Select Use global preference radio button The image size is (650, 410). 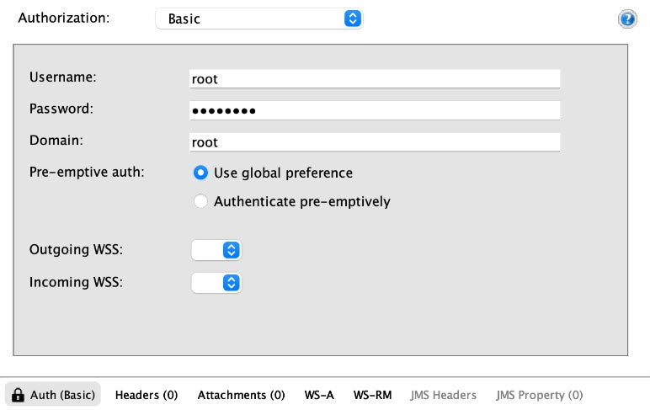pyautogui.click(x=200, y=173)
